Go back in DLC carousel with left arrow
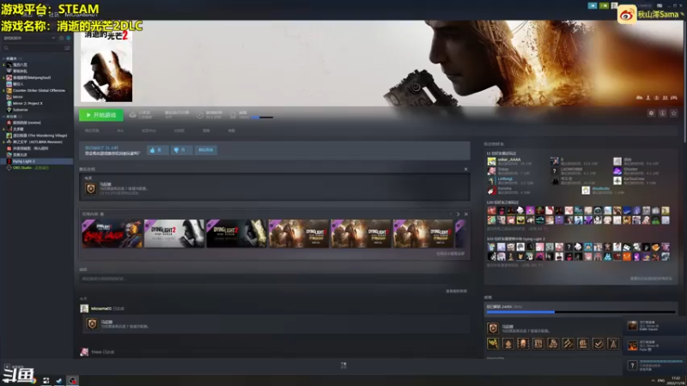The width and height of the screenshot is (687, 386). (450, 214)
